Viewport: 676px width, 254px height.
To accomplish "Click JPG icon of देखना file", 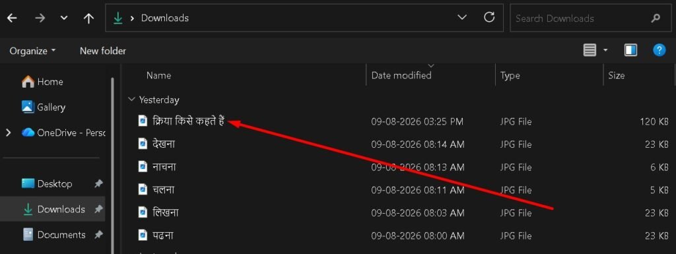I will [x=143, y=144].
